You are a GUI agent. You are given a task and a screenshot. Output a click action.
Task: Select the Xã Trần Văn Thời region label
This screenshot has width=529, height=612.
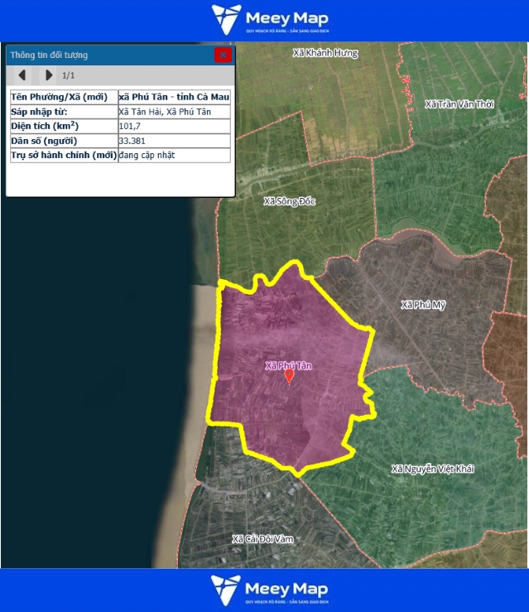(x=459, y=104)
